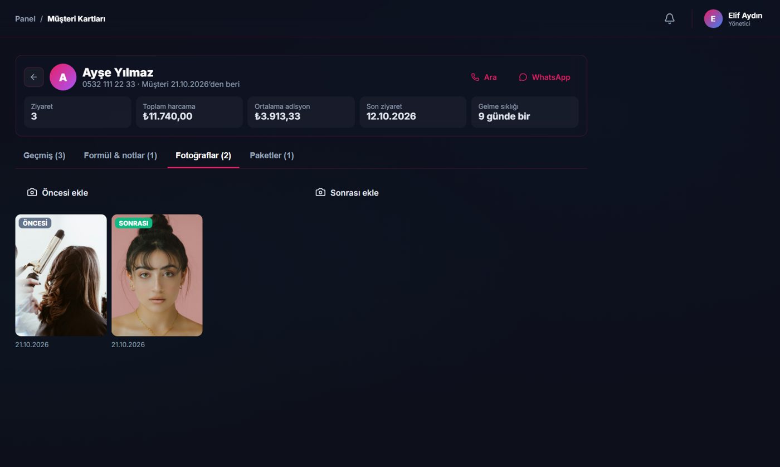Click the ÖNCESİ badge on the photo
The height and width of the screenshot is (467, 780).
[x=35, y=223]
